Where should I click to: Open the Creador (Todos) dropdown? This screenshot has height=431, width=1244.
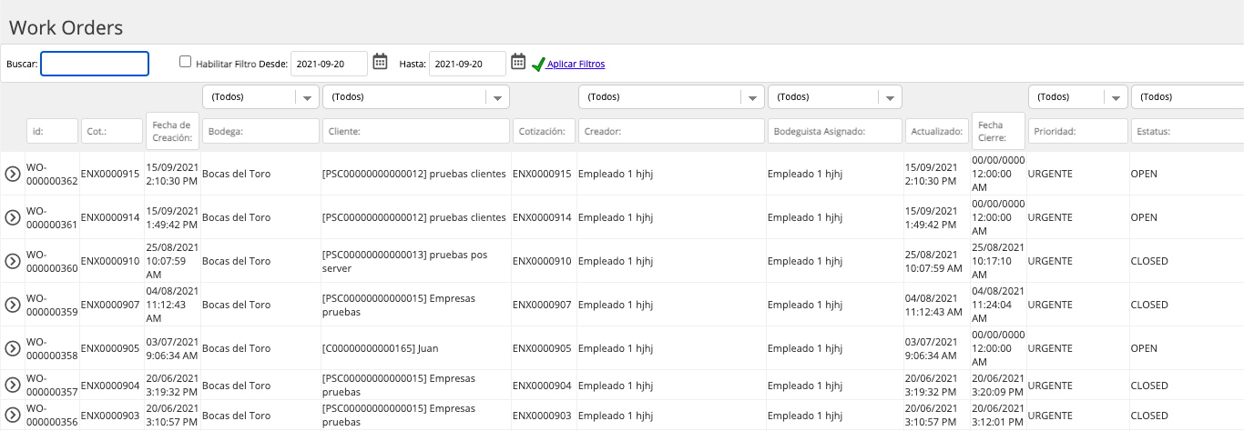(x=671, y=96)
